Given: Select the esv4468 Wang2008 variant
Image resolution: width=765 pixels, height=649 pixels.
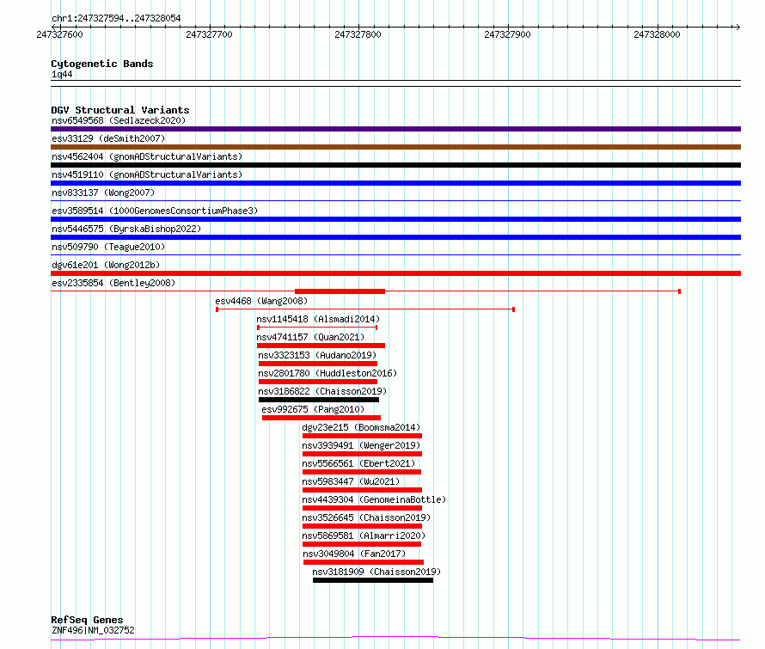Looking at the screenshot, I should point(364,309).
